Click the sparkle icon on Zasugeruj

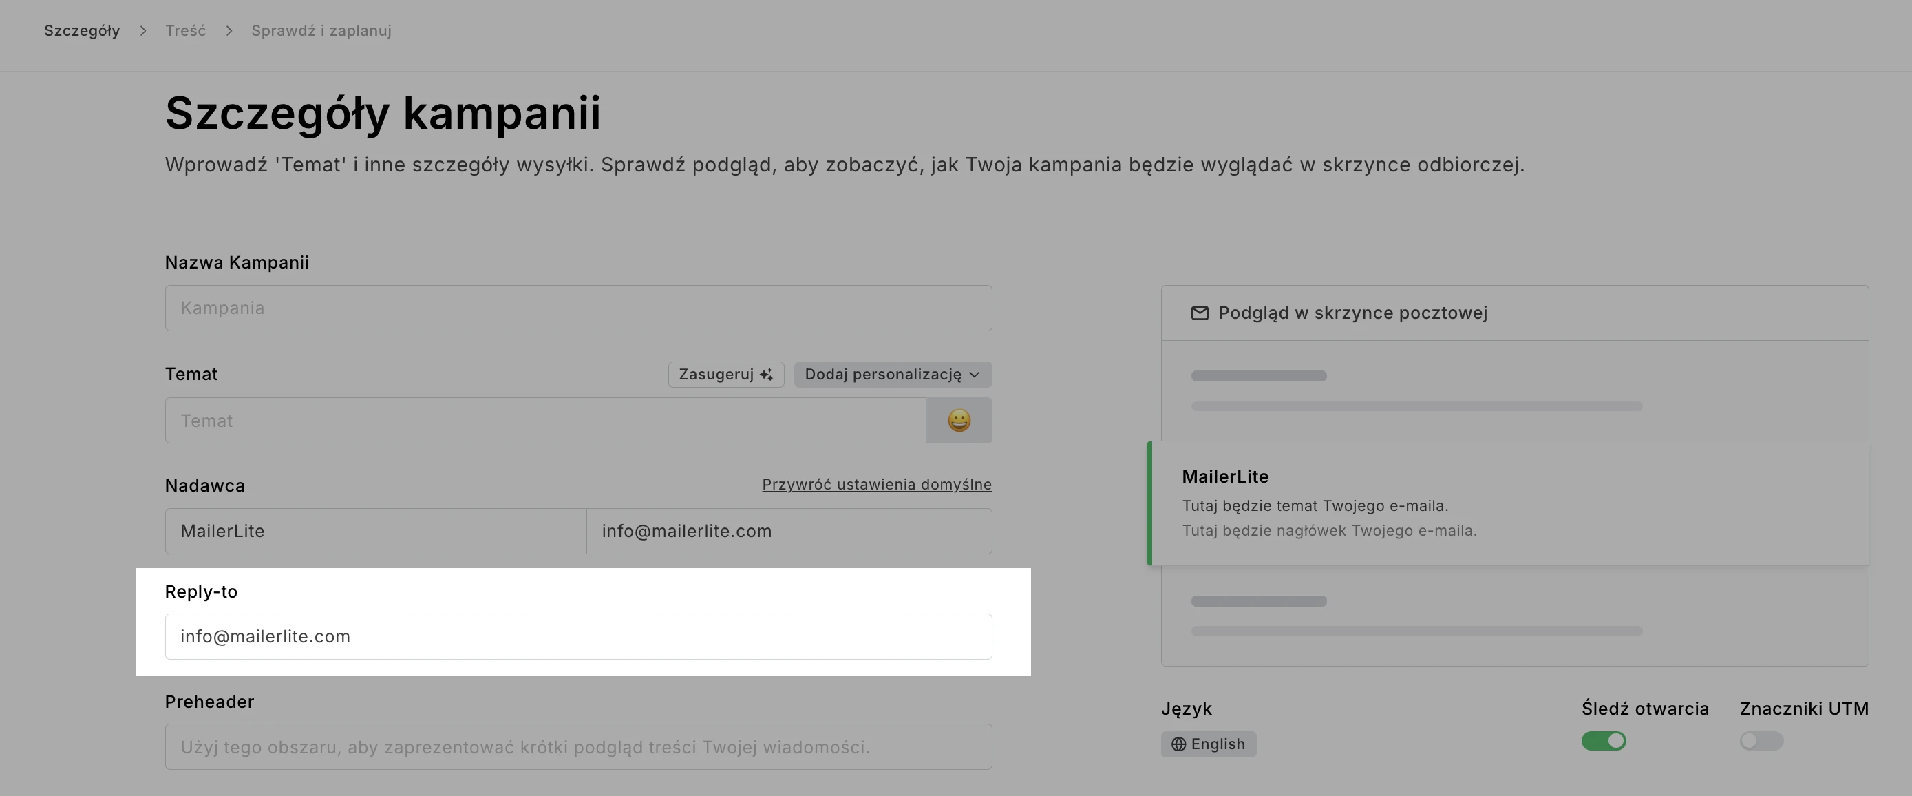(767, 374)
